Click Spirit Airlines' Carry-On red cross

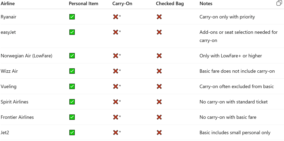[116, 102]
